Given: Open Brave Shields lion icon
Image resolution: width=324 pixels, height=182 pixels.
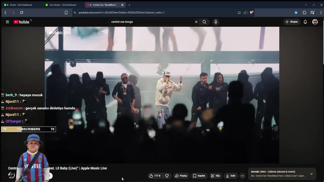Looking at the screenshot, I should (x=251, y=13).
